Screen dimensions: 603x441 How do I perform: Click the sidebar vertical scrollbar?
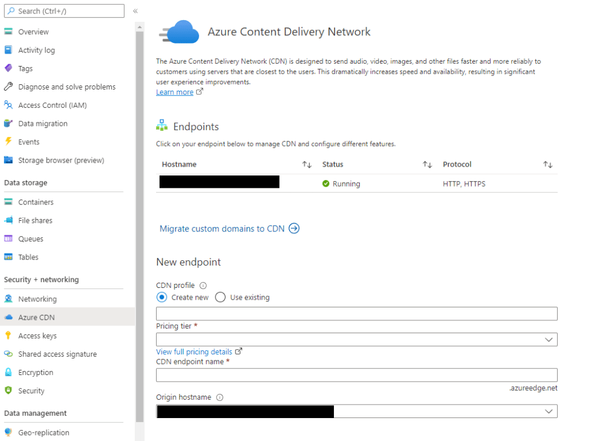[x=140, y=224]
